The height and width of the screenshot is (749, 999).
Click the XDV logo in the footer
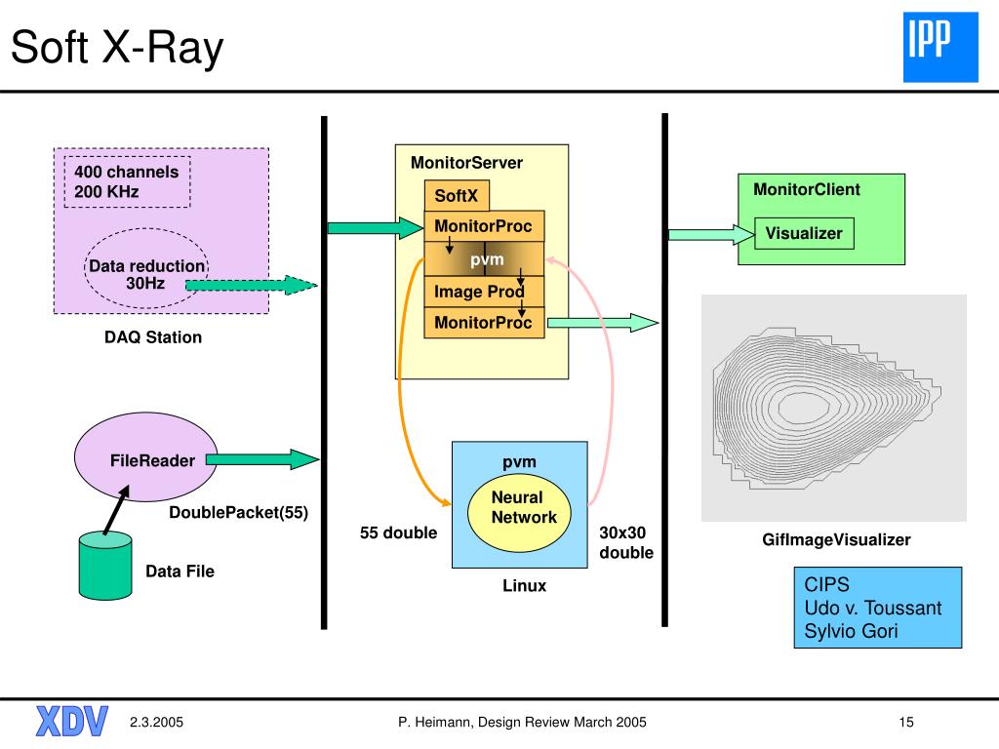point(71,721)
